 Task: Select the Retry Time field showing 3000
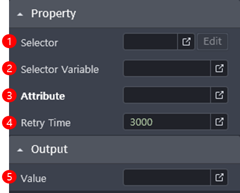(167, 122)
